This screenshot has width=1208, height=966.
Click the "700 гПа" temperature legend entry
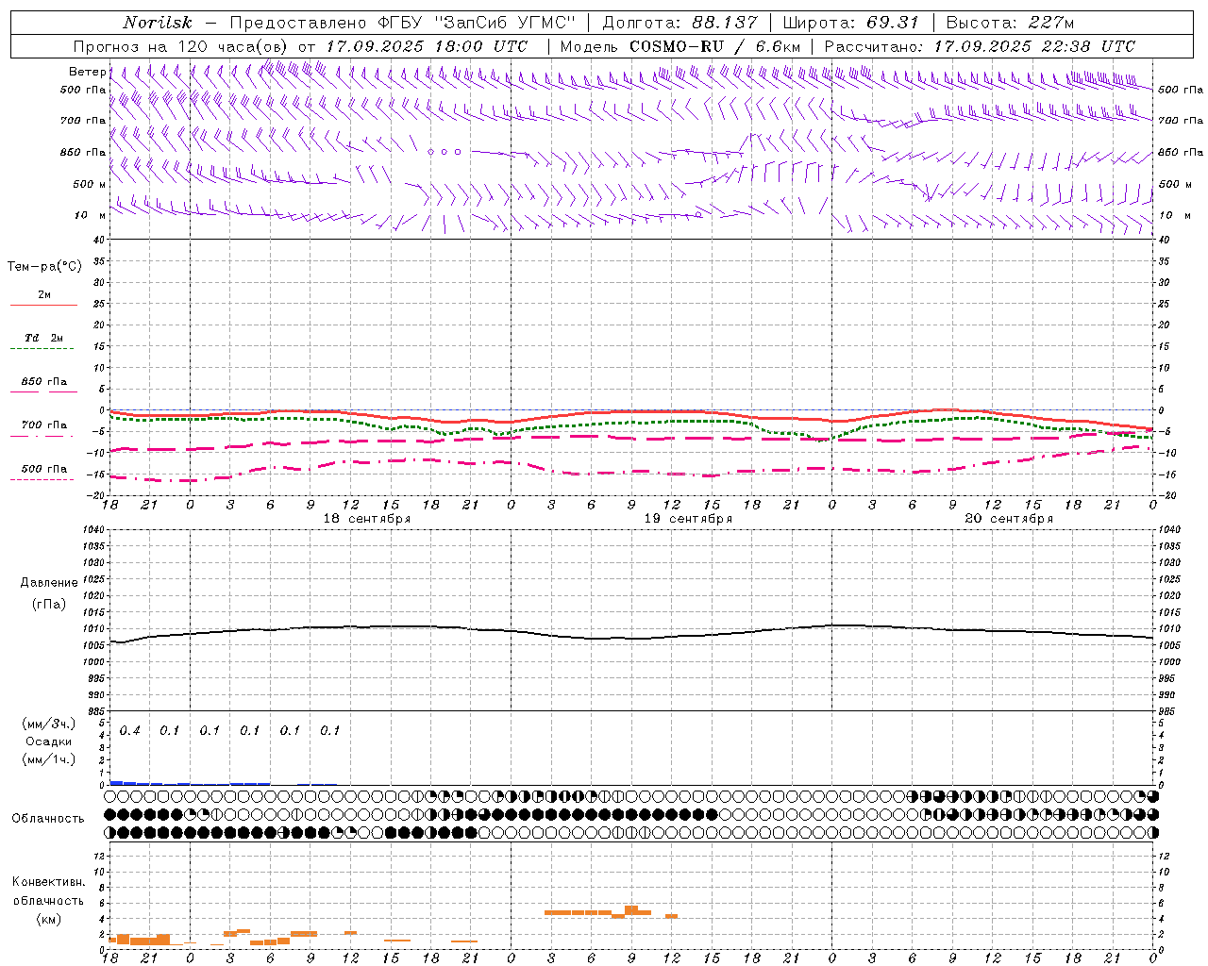44,425
